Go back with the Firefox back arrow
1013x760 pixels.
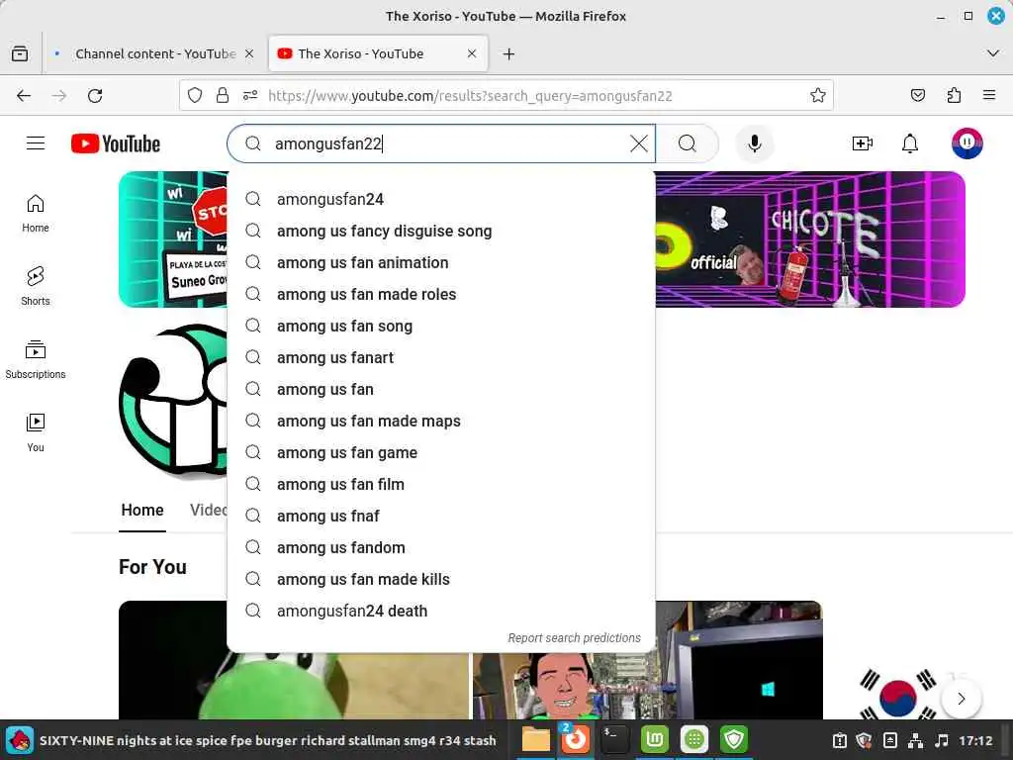point(24,96)
